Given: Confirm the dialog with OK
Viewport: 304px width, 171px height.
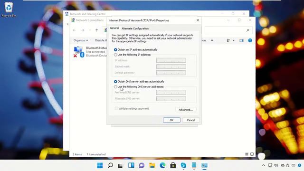Looking at the screenshot, I should tap(171, 120).
